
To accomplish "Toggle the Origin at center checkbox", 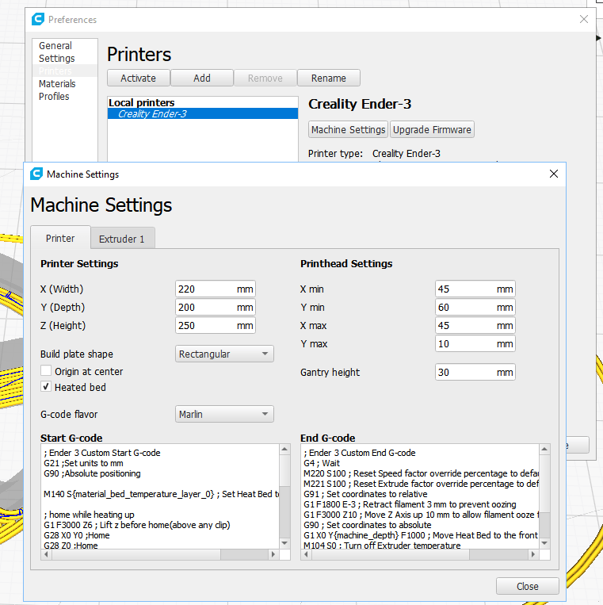I will [46, 371].
